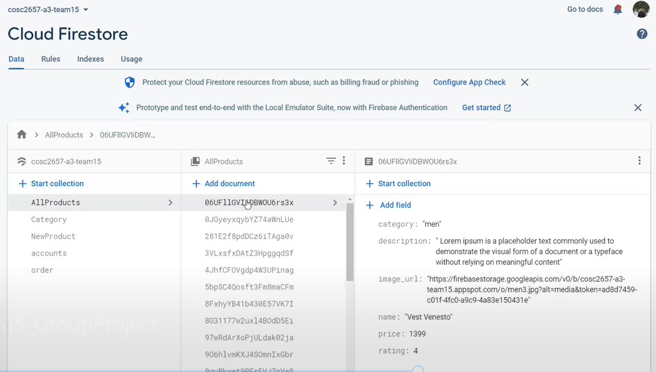Screen dimensions: 656x372
Task: Click the shield icon in App Check banner
Action: click(x=130, y=82)
